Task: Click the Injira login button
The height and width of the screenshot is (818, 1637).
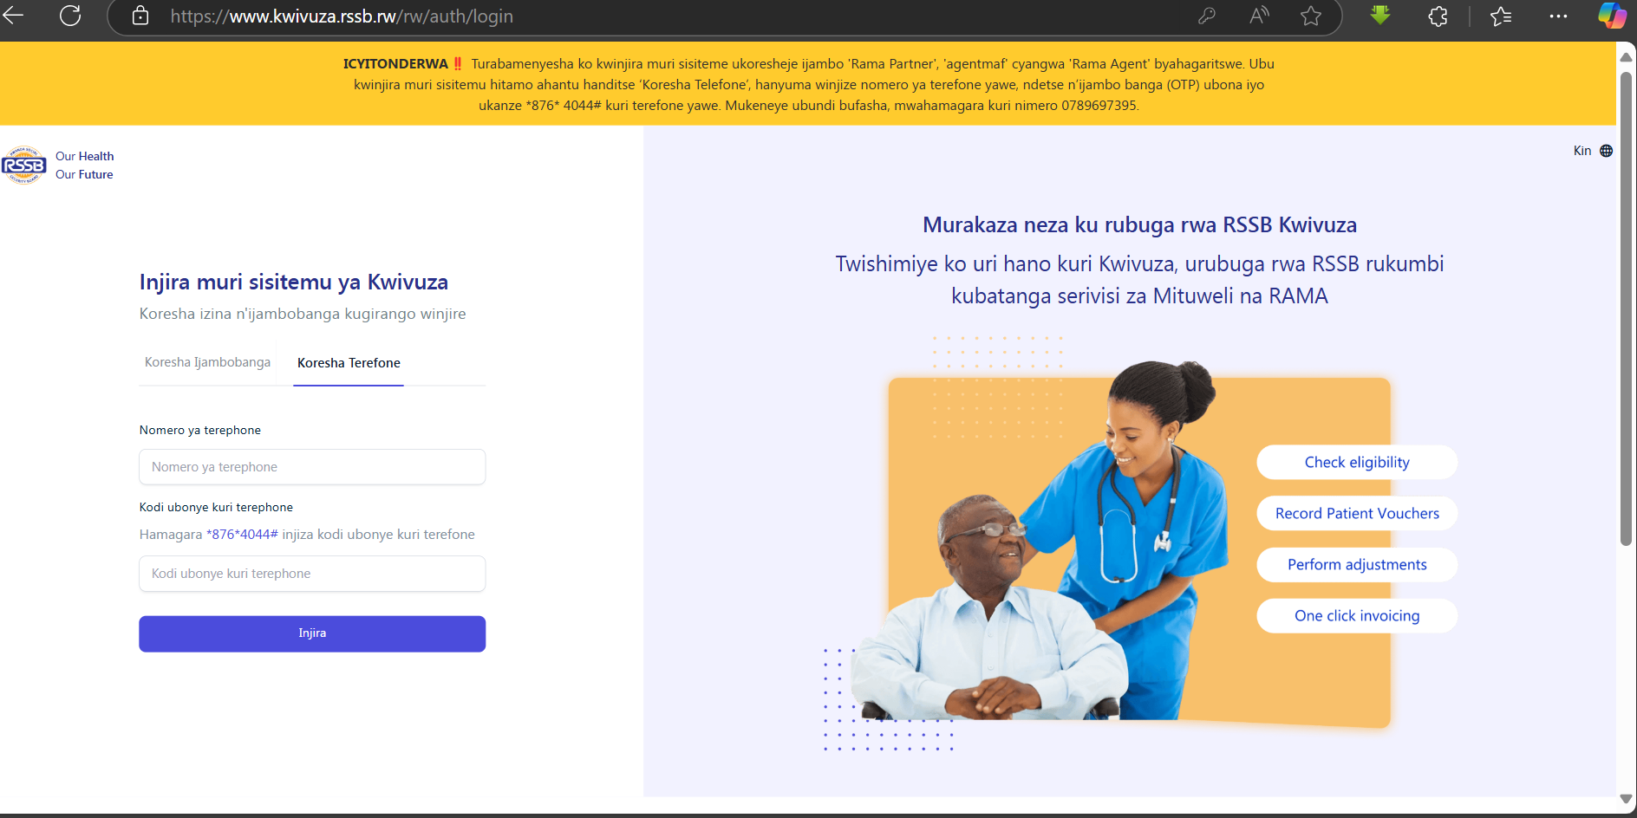Action: click(x=312, y=633)
